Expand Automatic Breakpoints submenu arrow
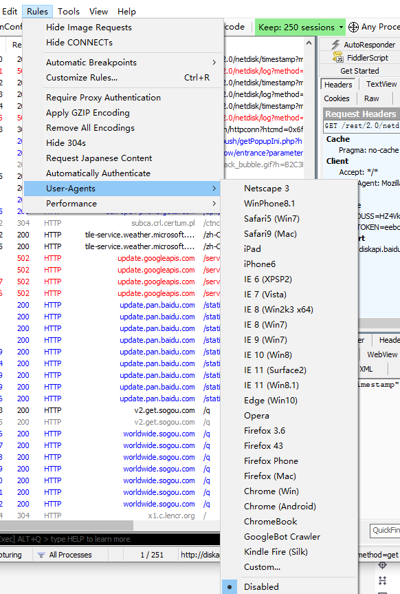Screen dimensions: 400x594 point(214,62)
